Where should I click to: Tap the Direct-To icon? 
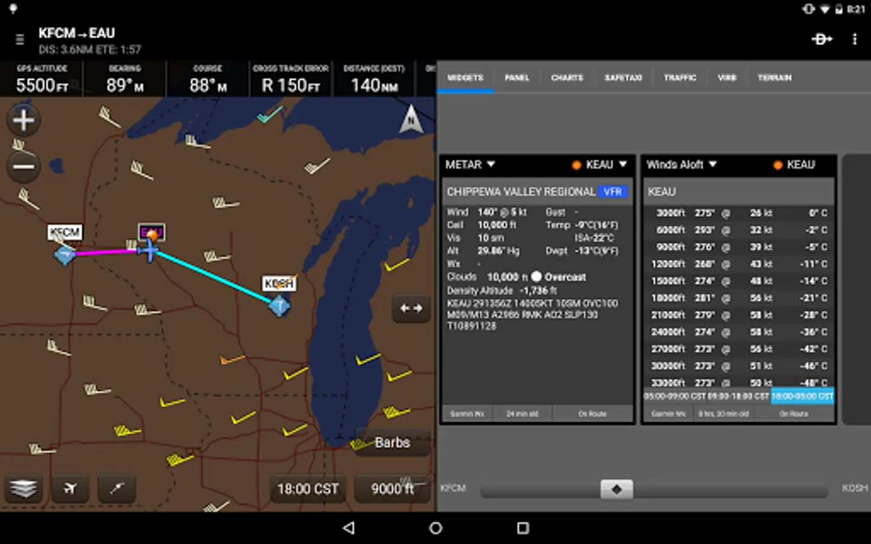821,39
